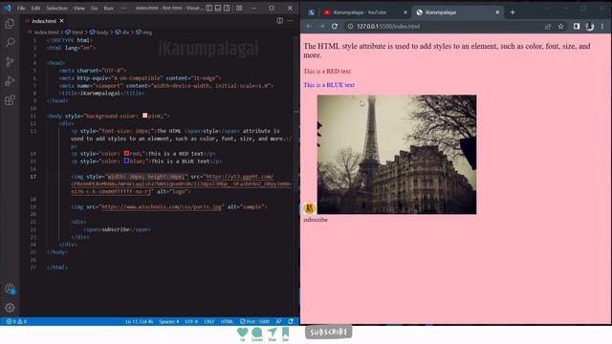This screenshot has height=344, width=612.
Task: Click the address bar URL 127.0.0.1:5500/index.html
Action: click(x=388, y=26)
